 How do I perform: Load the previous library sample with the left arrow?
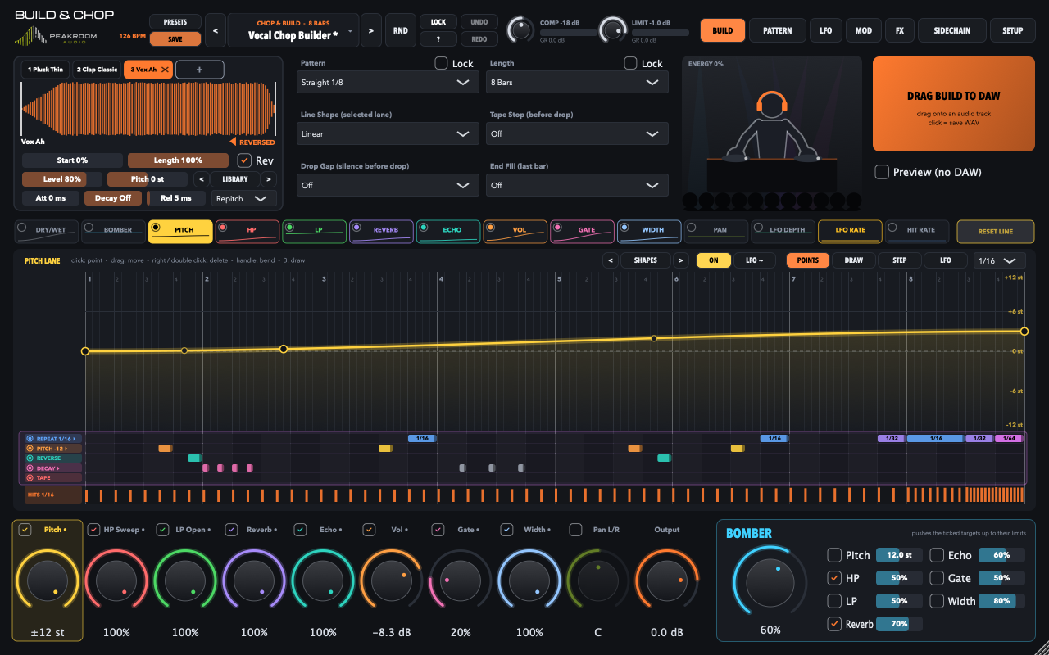click(x=202, y=179)
